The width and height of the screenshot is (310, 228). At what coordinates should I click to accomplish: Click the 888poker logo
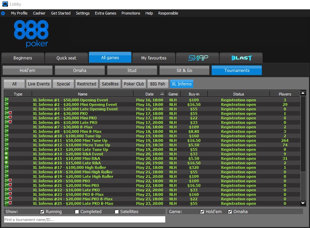coord(31,33)
